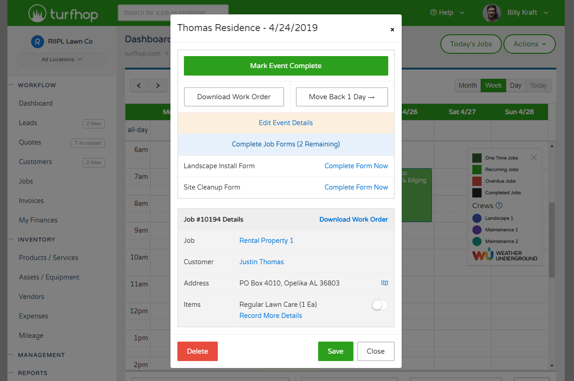Click the turfhop logo
The image size is (574, 381).
click(x=63, y=13)
